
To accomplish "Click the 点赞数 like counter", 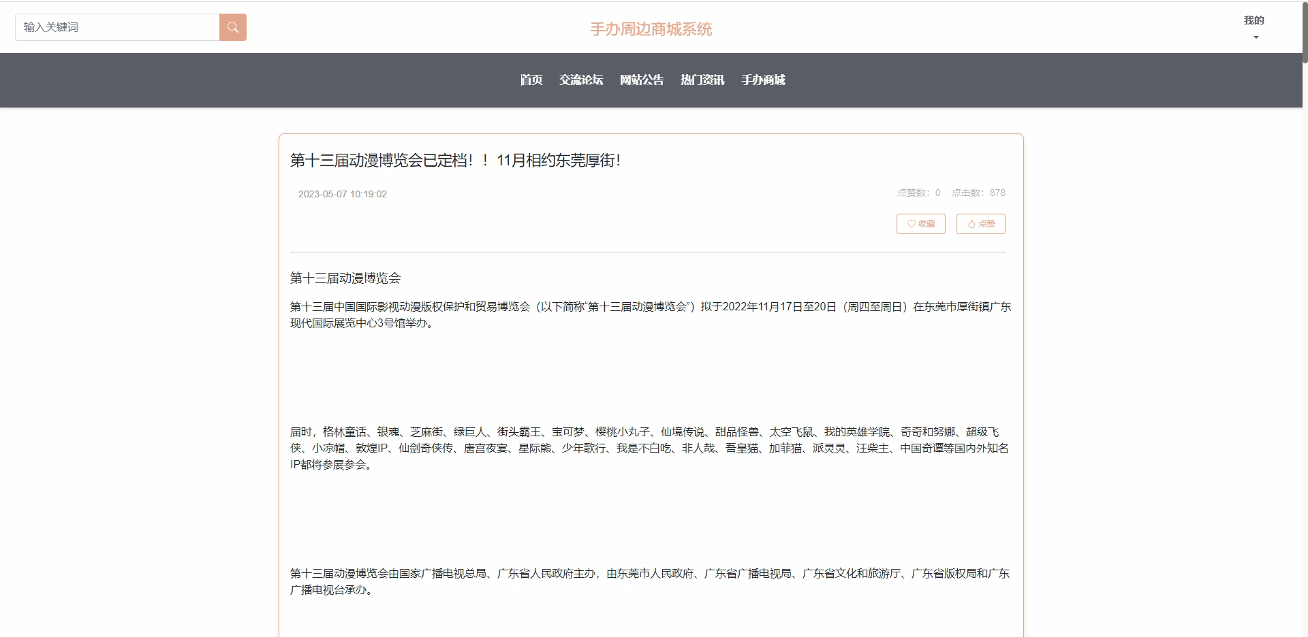I will (x=918, y=193).
